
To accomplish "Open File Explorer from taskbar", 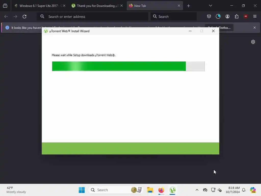I will 150,190.
